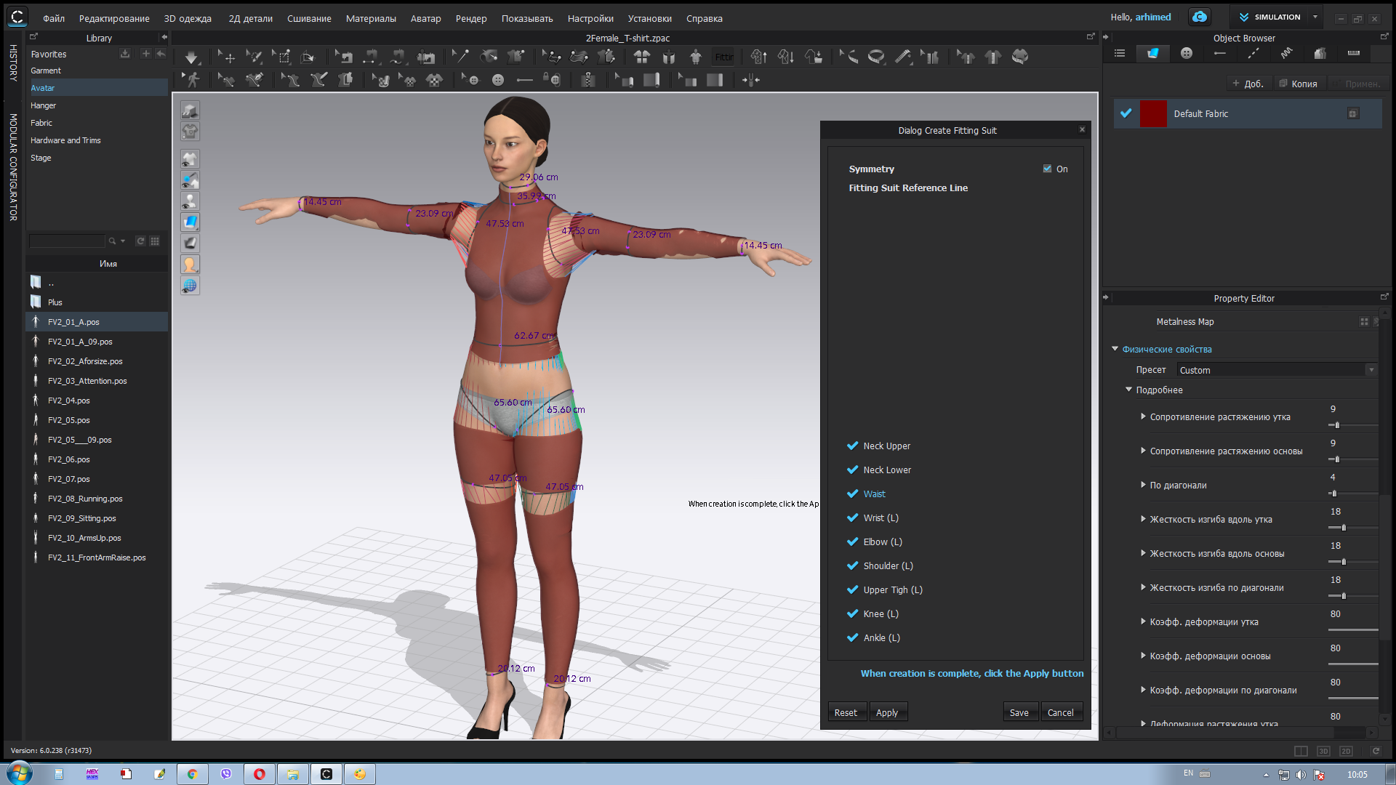Click the Zipper tool icon in toolbar
This screenshot has width=1396, height=785.
click(x=587, y=80)
